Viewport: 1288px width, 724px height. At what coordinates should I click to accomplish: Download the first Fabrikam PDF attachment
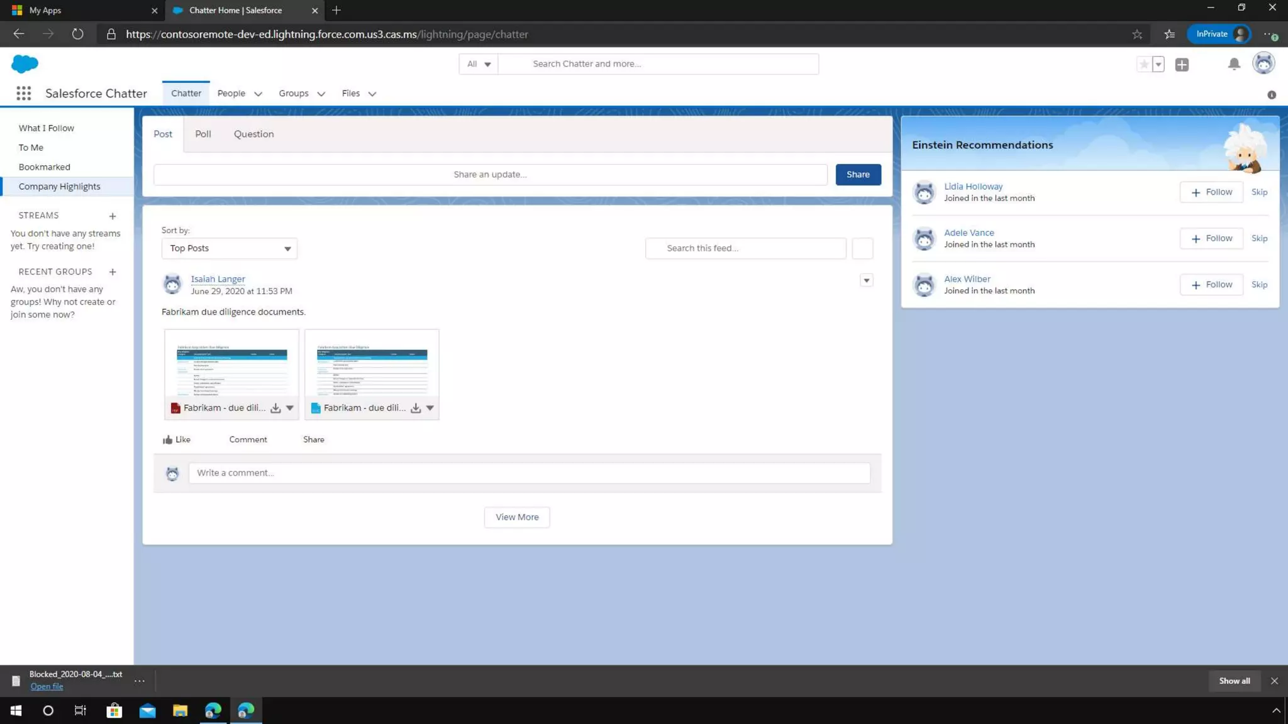coord(275,409)
